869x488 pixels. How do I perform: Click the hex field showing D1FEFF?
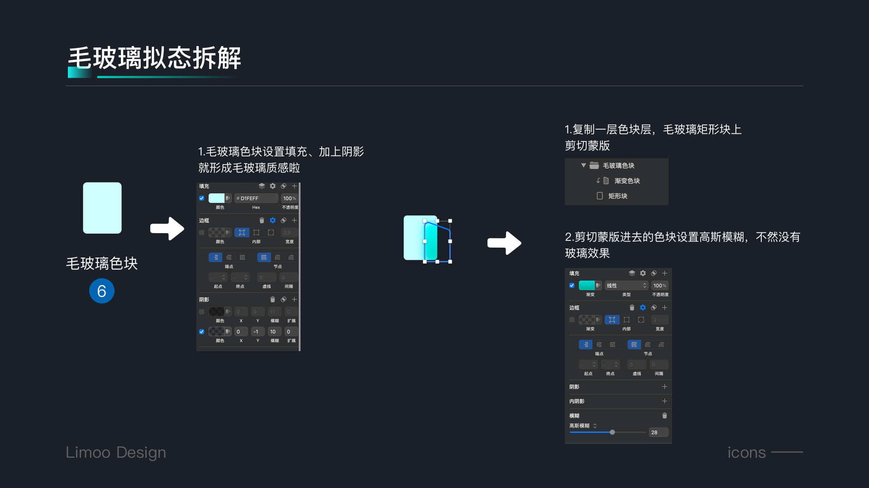point(256,198)
